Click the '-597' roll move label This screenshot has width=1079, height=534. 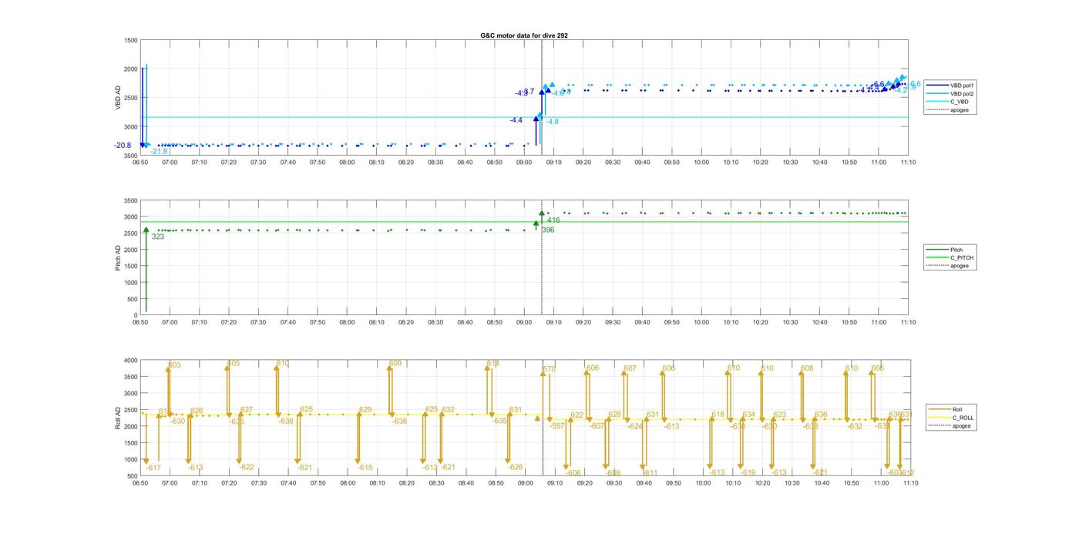click(x=557, y=426)
